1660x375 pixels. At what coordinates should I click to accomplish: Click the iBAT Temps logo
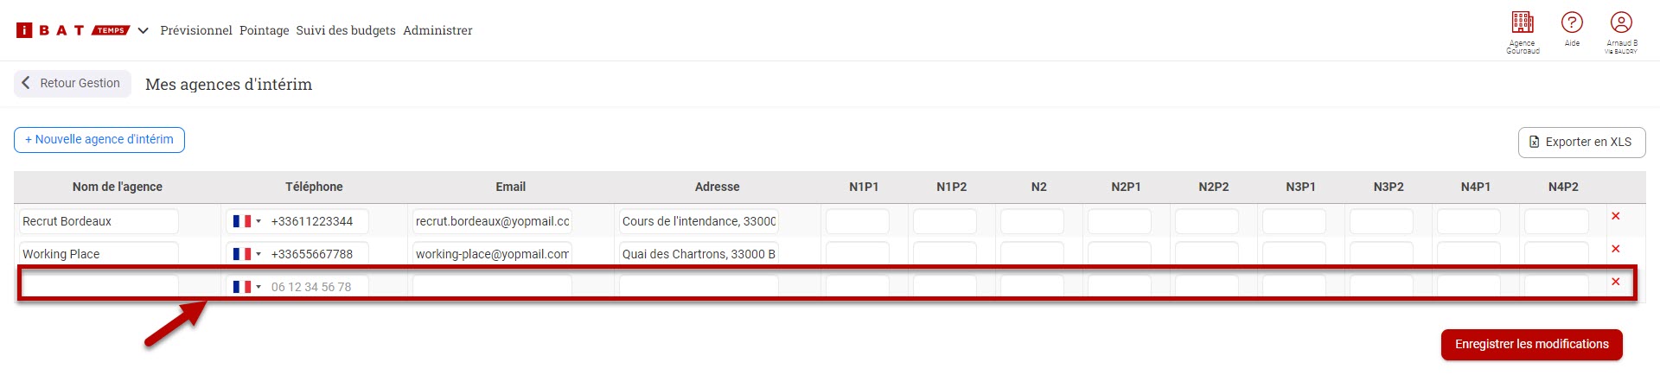73,30
